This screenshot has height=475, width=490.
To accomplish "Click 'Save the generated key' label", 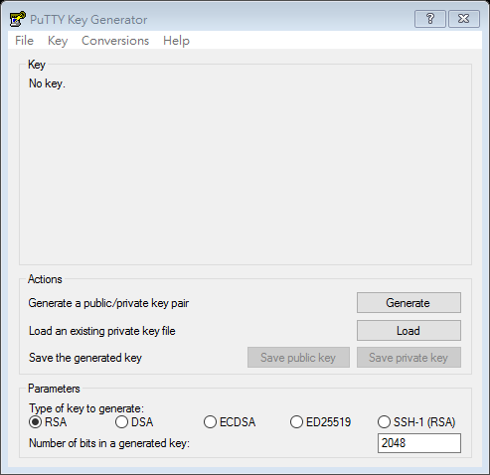I will [x=85, y=358].
